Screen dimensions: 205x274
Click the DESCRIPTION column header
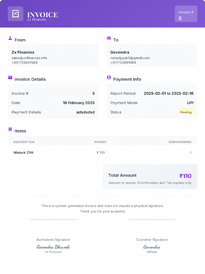pyautogui.click(x=24, y=142)
